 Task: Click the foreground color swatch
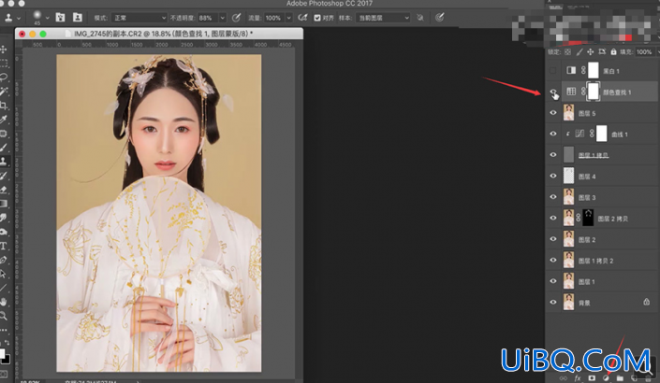point(2,353)
